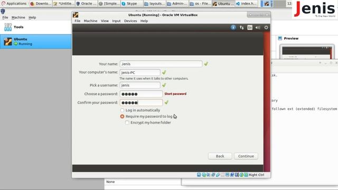Screen dimensions: 338x190
Task: Open View menu in Ubuntu VM window
Action: coord(105,21)
